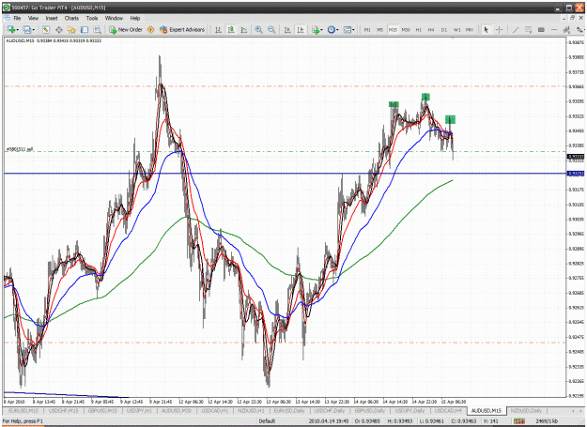Open the View menu
This screenshot has height=427, width=587.
click(33, 18)
